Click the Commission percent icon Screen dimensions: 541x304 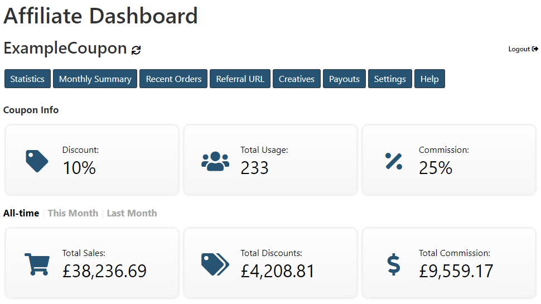coord(394,161)
